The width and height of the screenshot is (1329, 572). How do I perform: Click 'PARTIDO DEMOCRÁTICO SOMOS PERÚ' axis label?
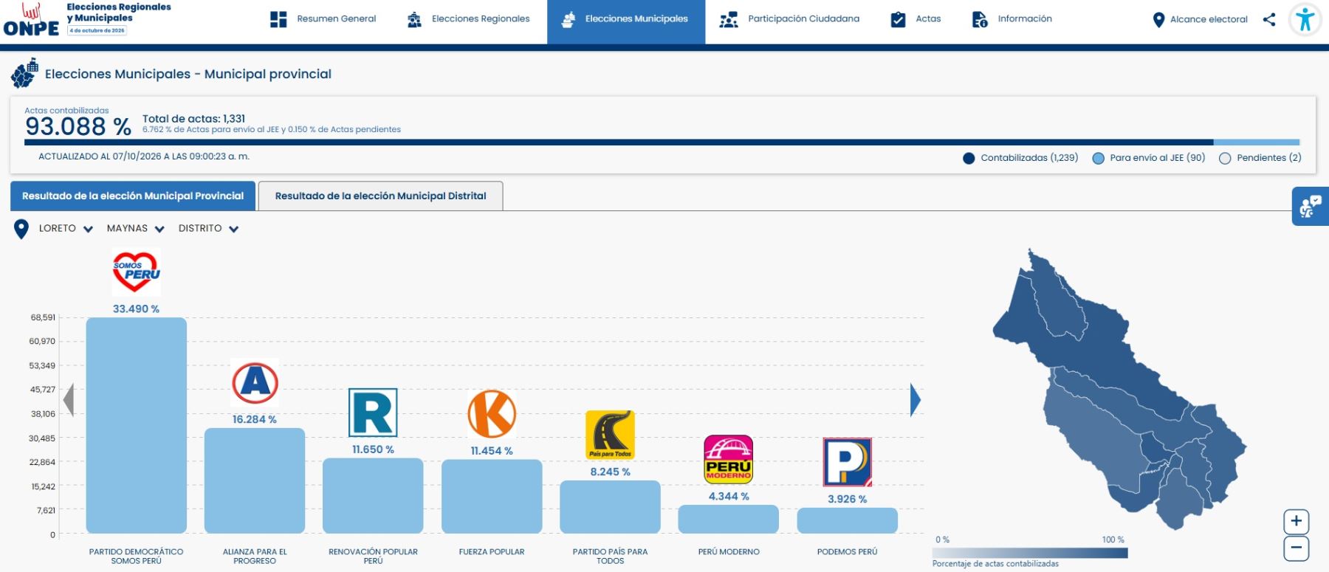[x=136, y=557]
